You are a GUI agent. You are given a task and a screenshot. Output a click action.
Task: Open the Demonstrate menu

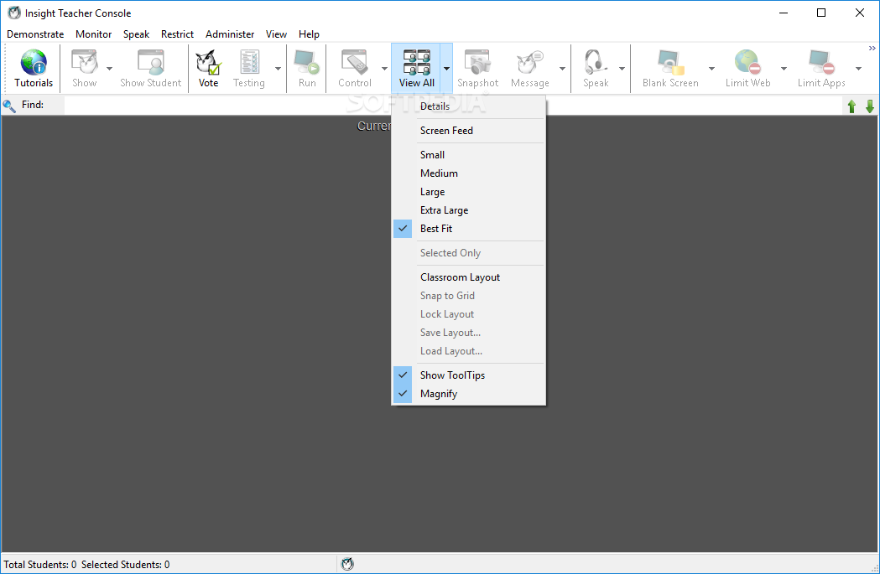tap(35, 34)
